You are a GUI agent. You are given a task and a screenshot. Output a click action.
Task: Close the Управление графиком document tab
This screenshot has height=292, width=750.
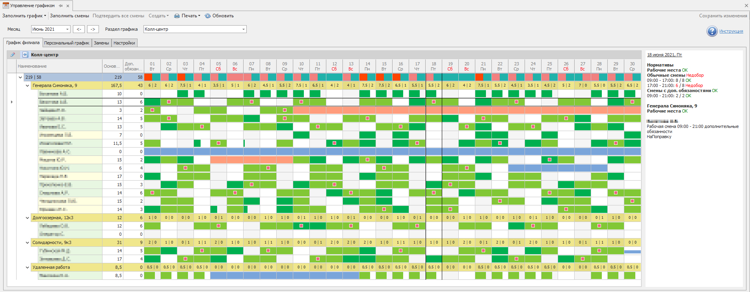coord(68,6)
